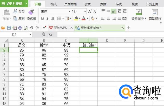Image resolution: width=164 pixels, height=106 pixels.
Task: Click the Undo arrow icon
Action: point(31,28)
